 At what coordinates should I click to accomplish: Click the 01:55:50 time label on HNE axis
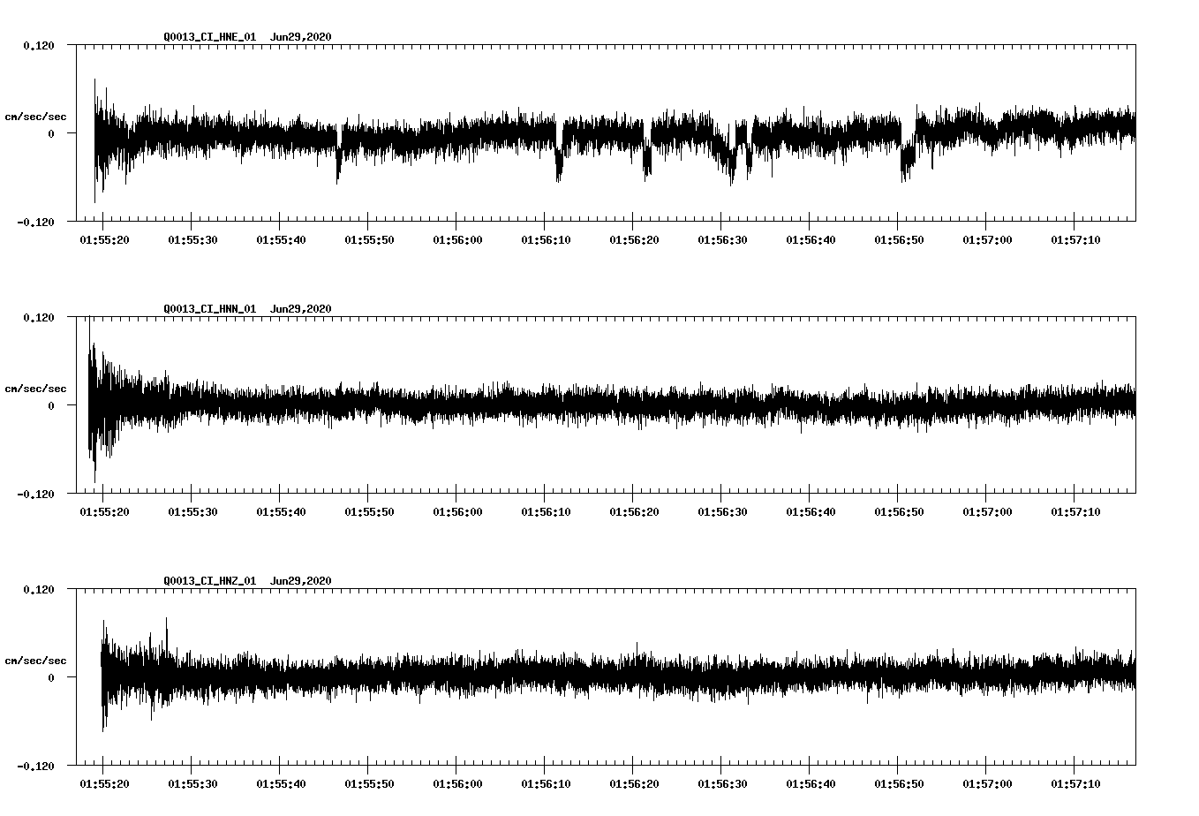point(368,239)
